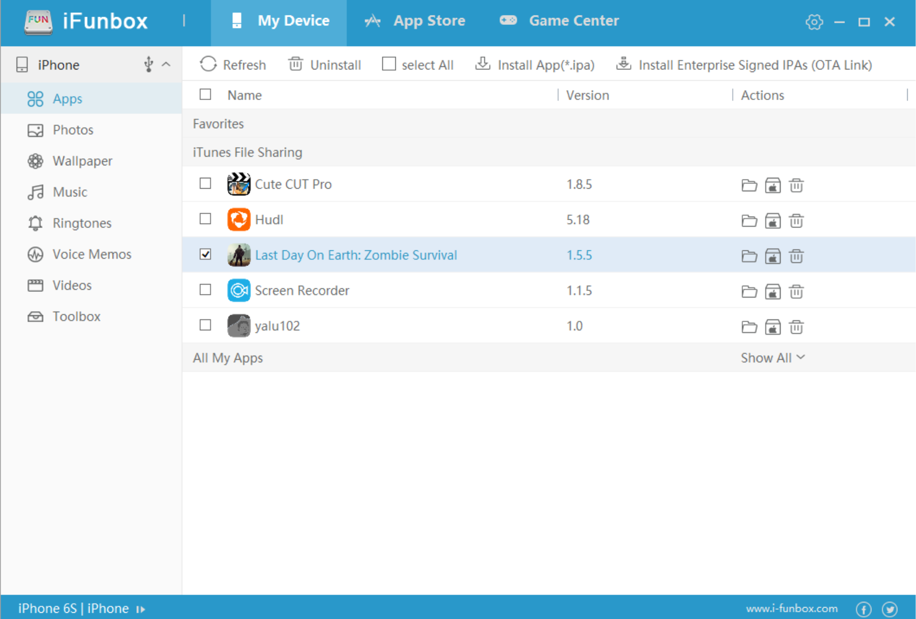The height and width of the screenshot is (619, 916).
Task: Click the yalu102 app icon
Action: coord(239,326)
